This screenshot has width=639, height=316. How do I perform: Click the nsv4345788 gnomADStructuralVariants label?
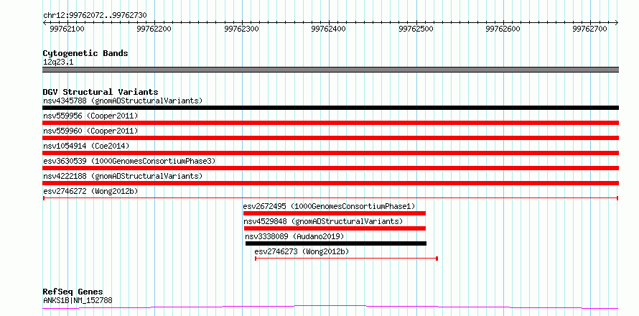click(x=123, y=101)
